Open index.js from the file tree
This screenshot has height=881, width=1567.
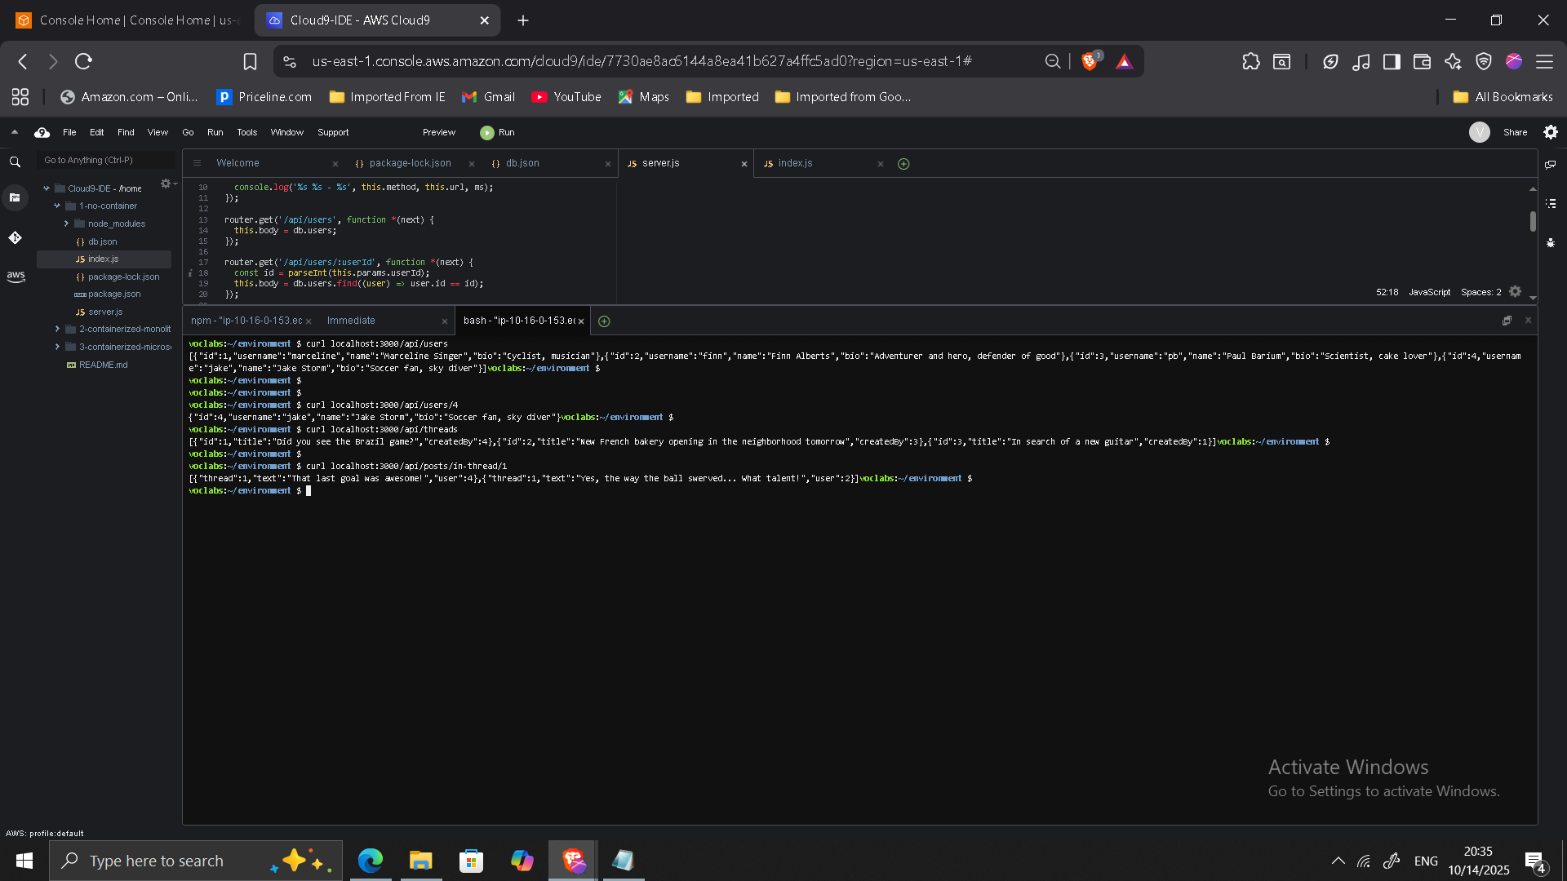[x=102, y=259]
